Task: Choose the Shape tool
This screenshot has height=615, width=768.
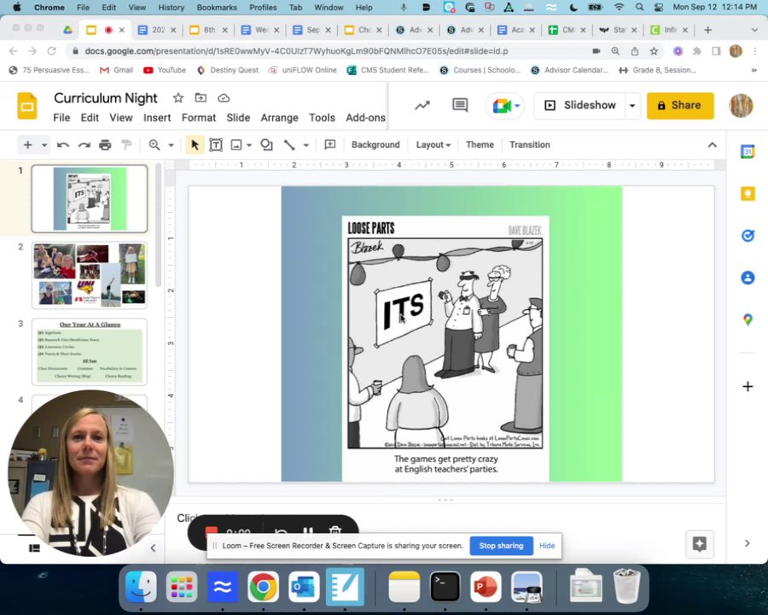Action: click(266, 145)
